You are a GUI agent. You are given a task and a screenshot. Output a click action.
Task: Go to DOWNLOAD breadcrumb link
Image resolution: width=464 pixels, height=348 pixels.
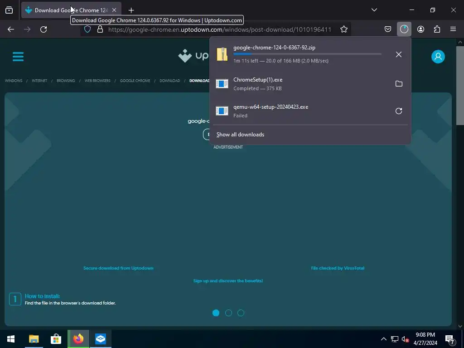[x=169, y=81]
